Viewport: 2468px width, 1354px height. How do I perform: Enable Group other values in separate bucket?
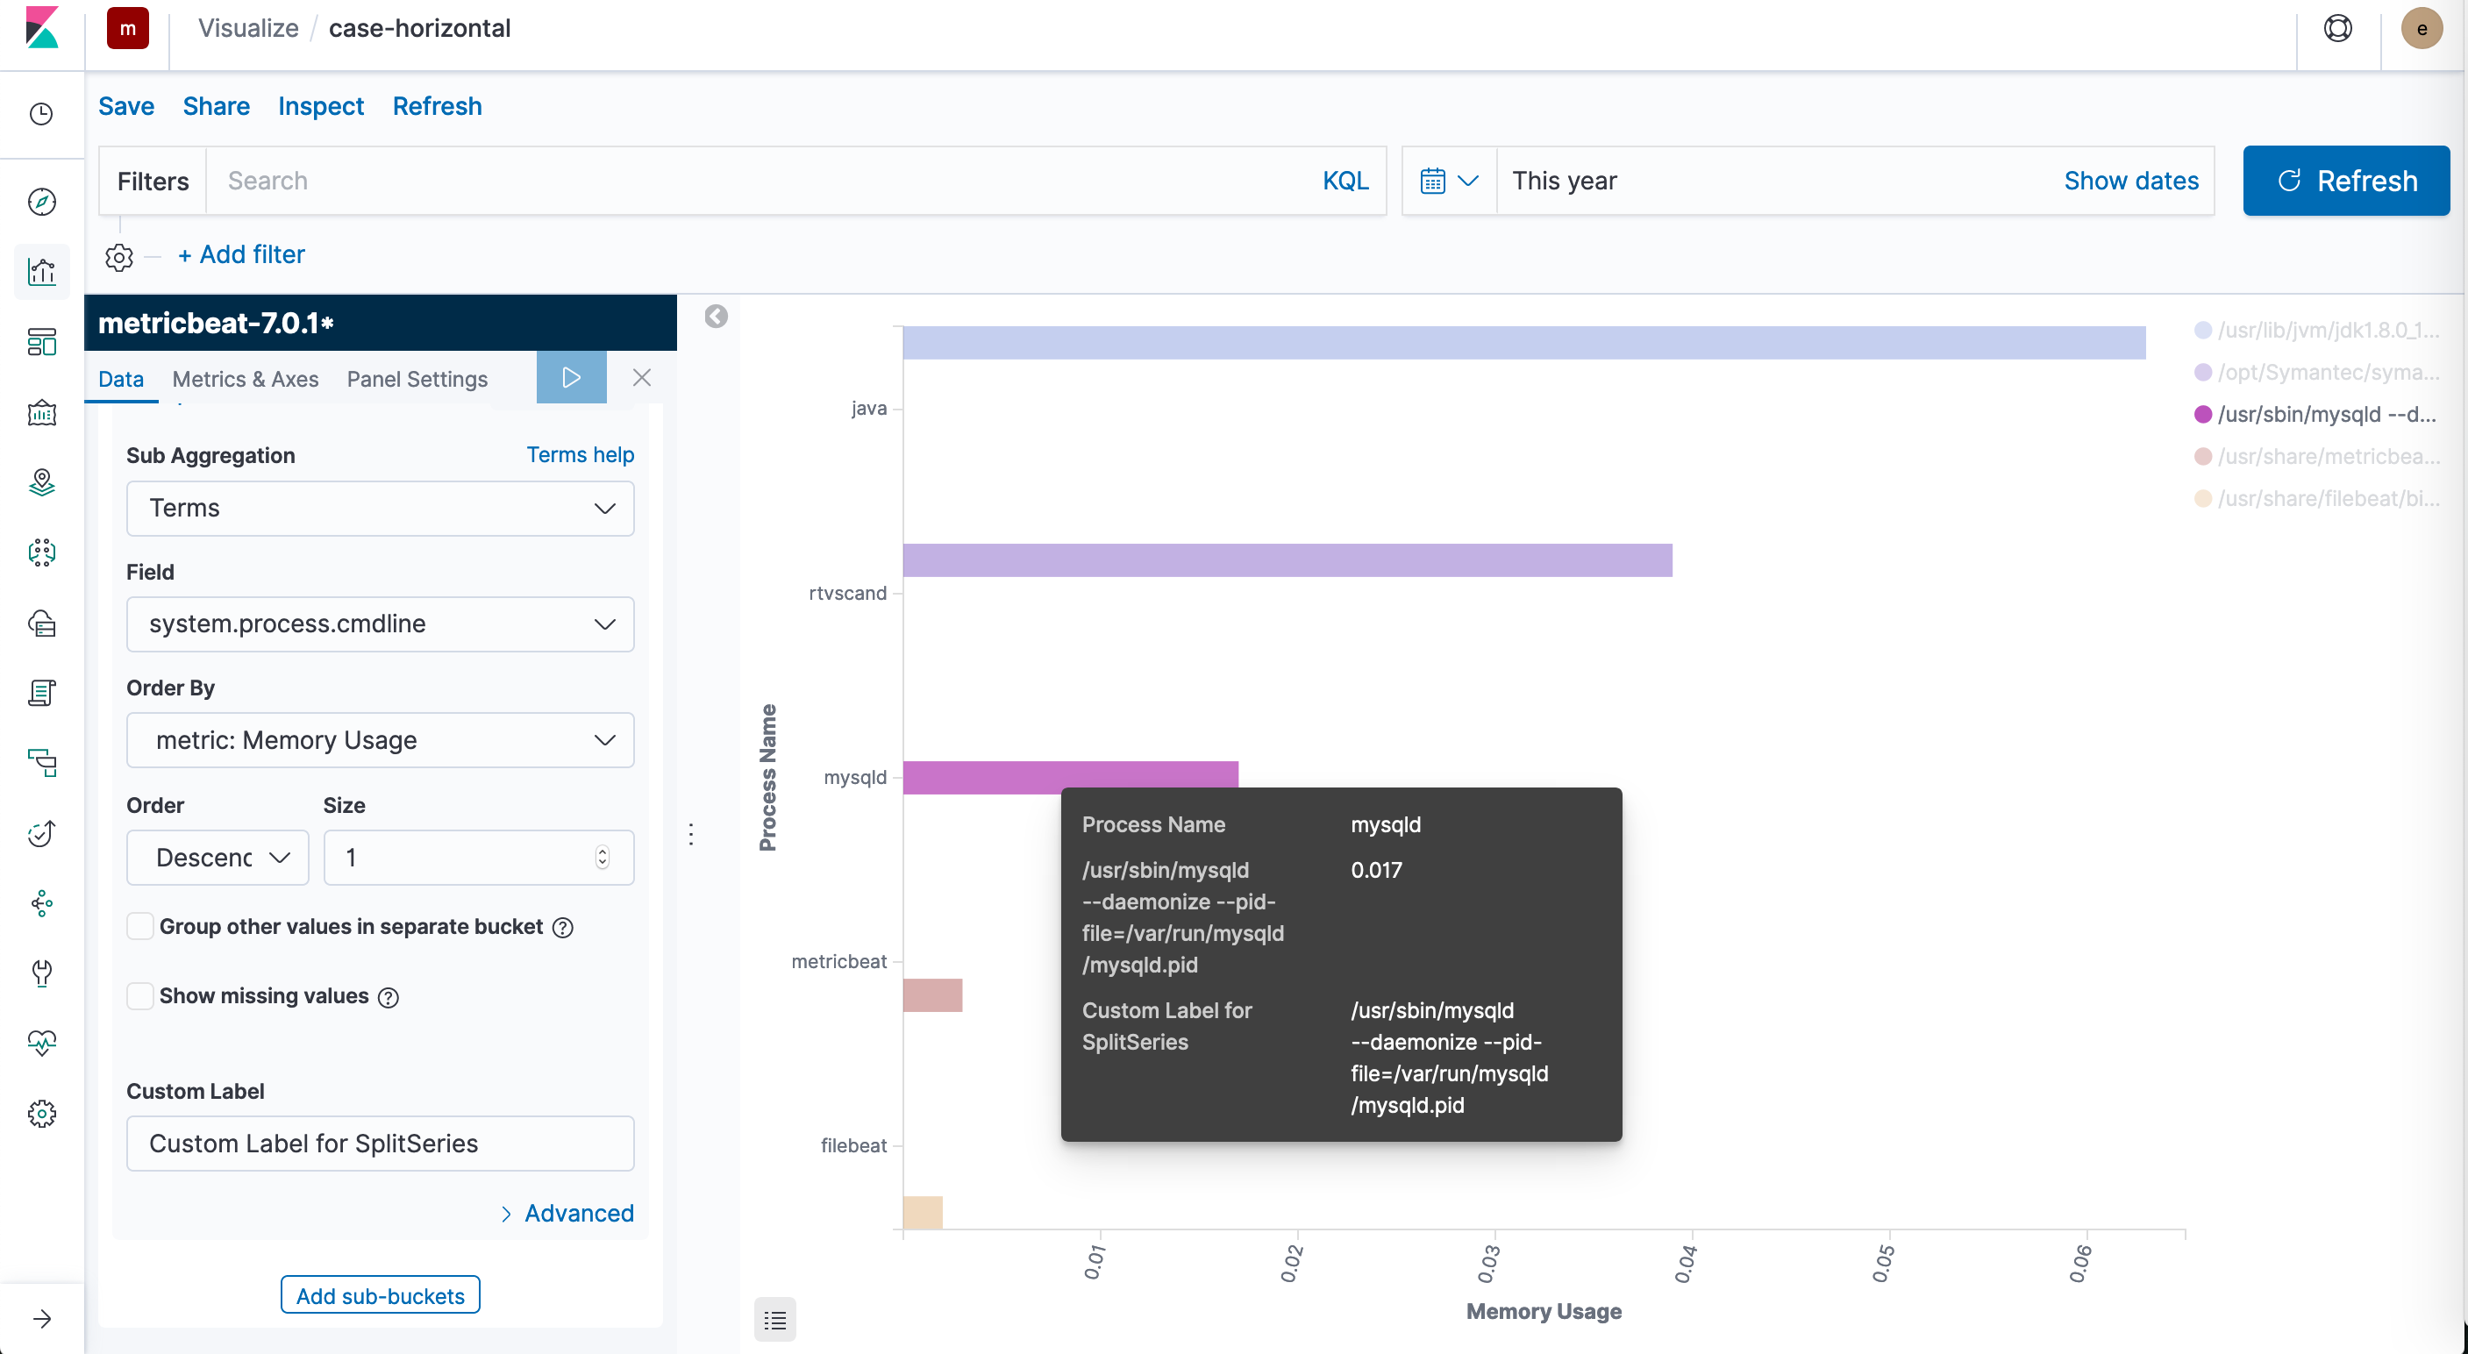pyautogui.click(x=141, y=927)
